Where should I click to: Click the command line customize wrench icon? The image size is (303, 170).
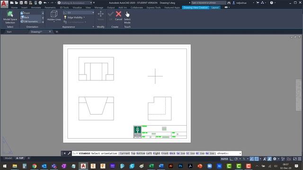tap(69, 153)
